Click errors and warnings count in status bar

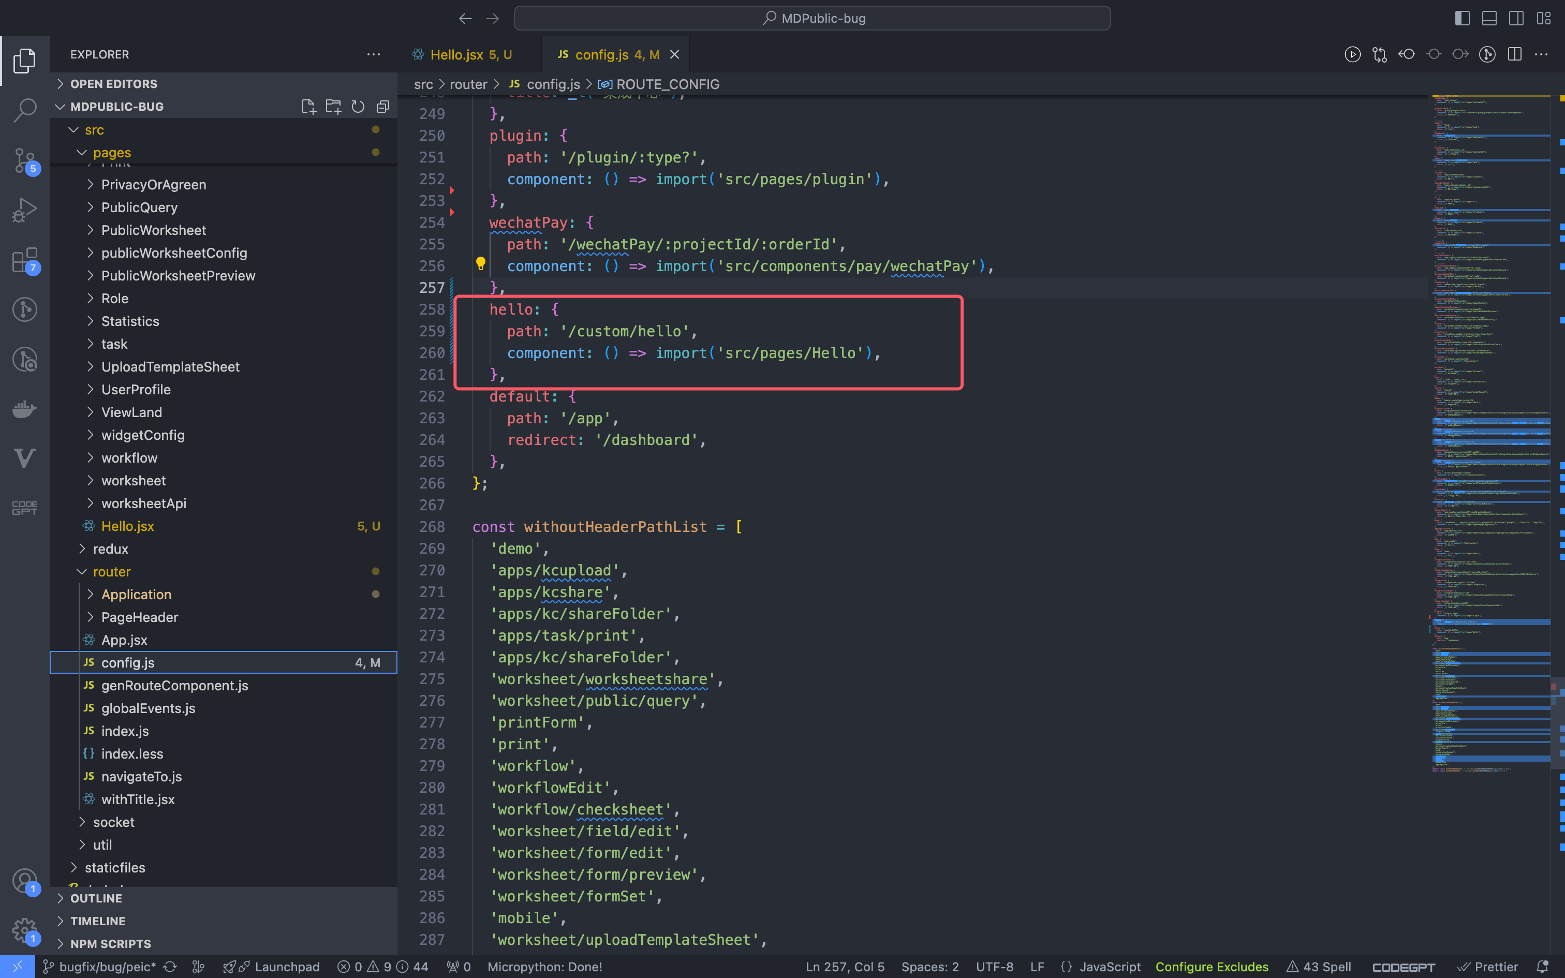pos(383,967)
